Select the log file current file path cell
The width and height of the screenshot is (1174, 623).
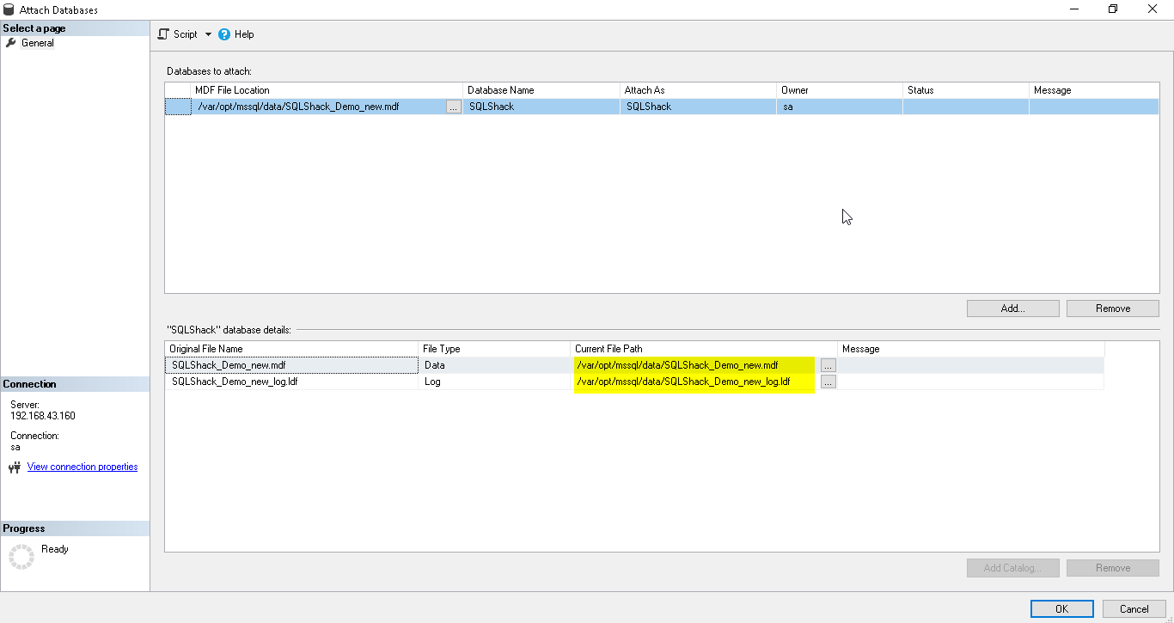click(694, 382)
